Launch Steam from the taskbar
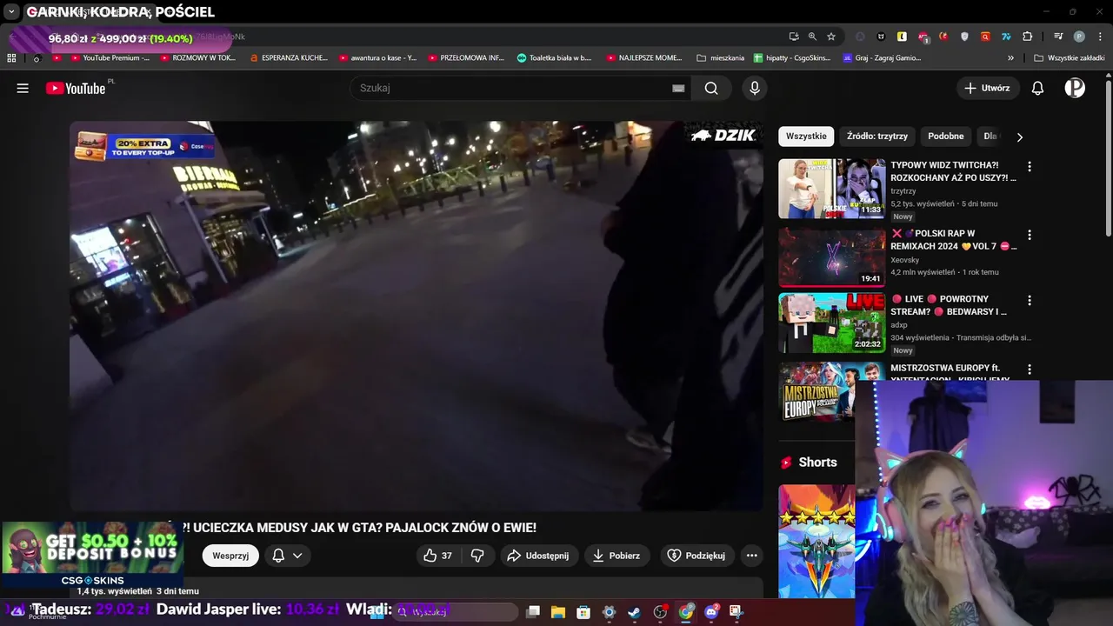Viewport: 1113px width, 626px height. pyautogui.click(x=635, y=612)
